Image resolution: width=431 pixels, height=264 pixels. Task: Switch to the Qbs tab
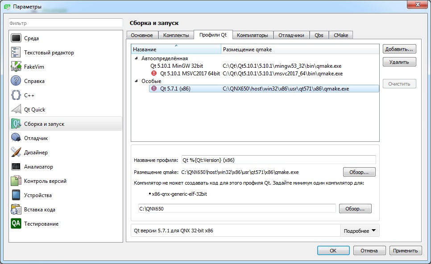(x=319, y=35)
